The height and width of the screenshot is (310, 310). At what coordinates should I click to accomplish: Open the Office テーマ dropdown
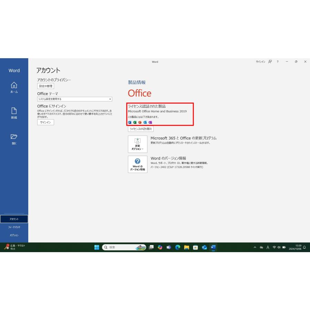(75, 99)
